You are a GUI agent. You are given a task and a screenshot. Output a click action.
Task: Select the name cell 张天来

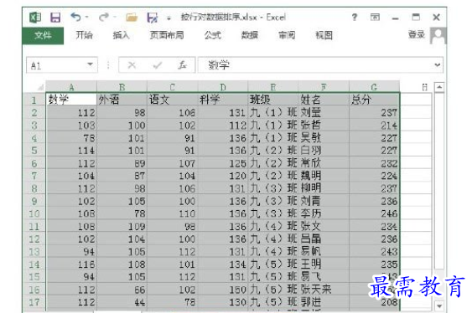[324, 290]
